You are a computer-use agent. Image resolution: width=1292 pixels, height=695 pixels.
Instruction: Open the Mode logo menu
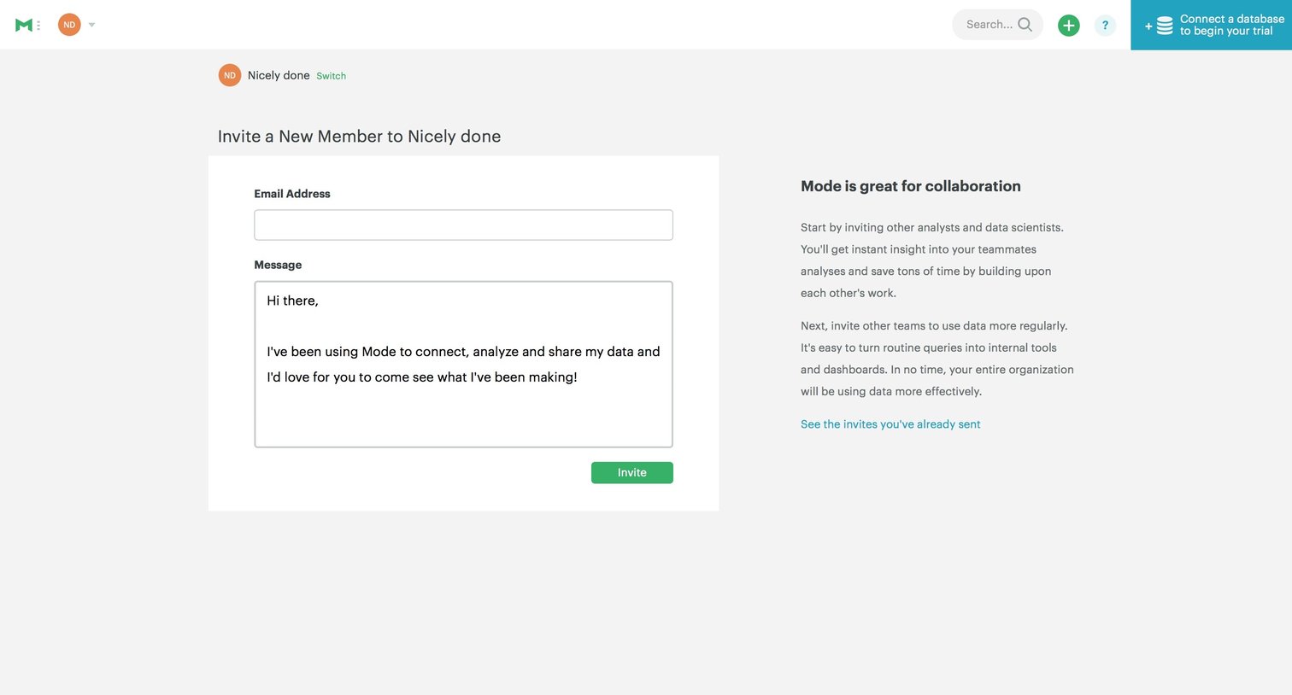(x=27, y=25)
